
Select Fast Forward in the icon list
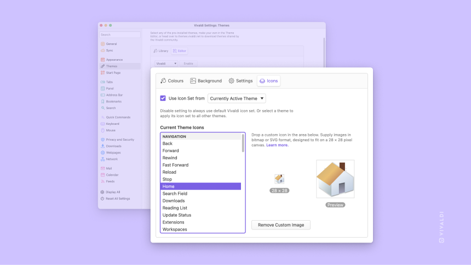(200, 165)
